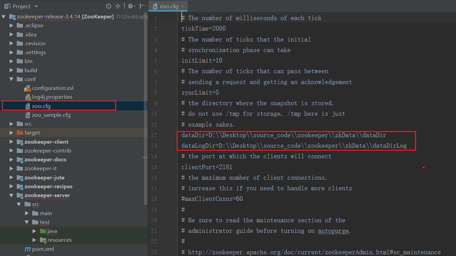Viewport: 456px width, 256px height.
Task: Click the configuration.xsl file icon
Action: tap(27, 88)
